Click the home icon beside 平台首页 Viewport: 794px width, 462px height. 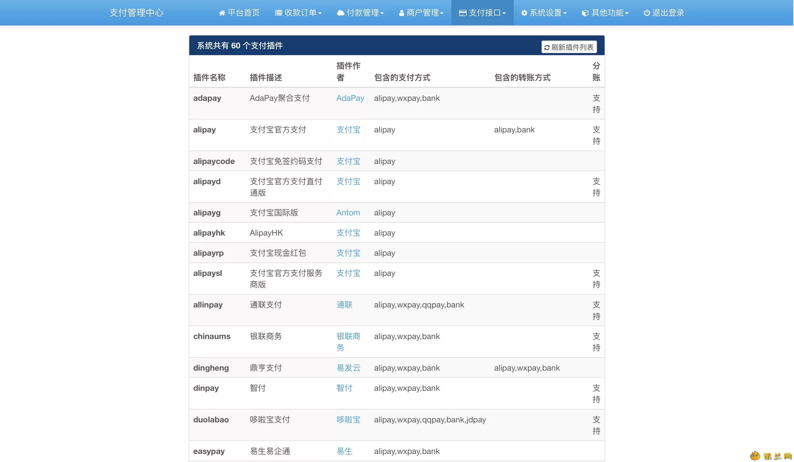(x=222, y=13)
